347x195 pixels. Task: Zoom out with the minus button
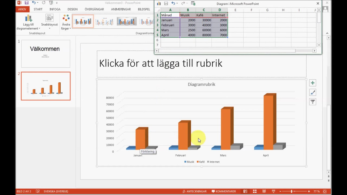(x=281, y=191)
